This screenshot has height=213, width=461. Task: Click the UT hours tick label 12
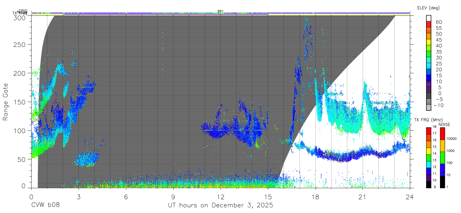click(220, 197)
